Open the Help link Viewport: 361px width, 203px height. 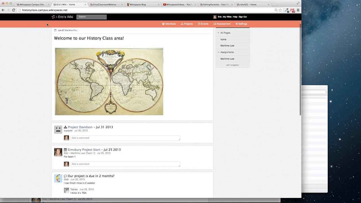coord(235,17)
